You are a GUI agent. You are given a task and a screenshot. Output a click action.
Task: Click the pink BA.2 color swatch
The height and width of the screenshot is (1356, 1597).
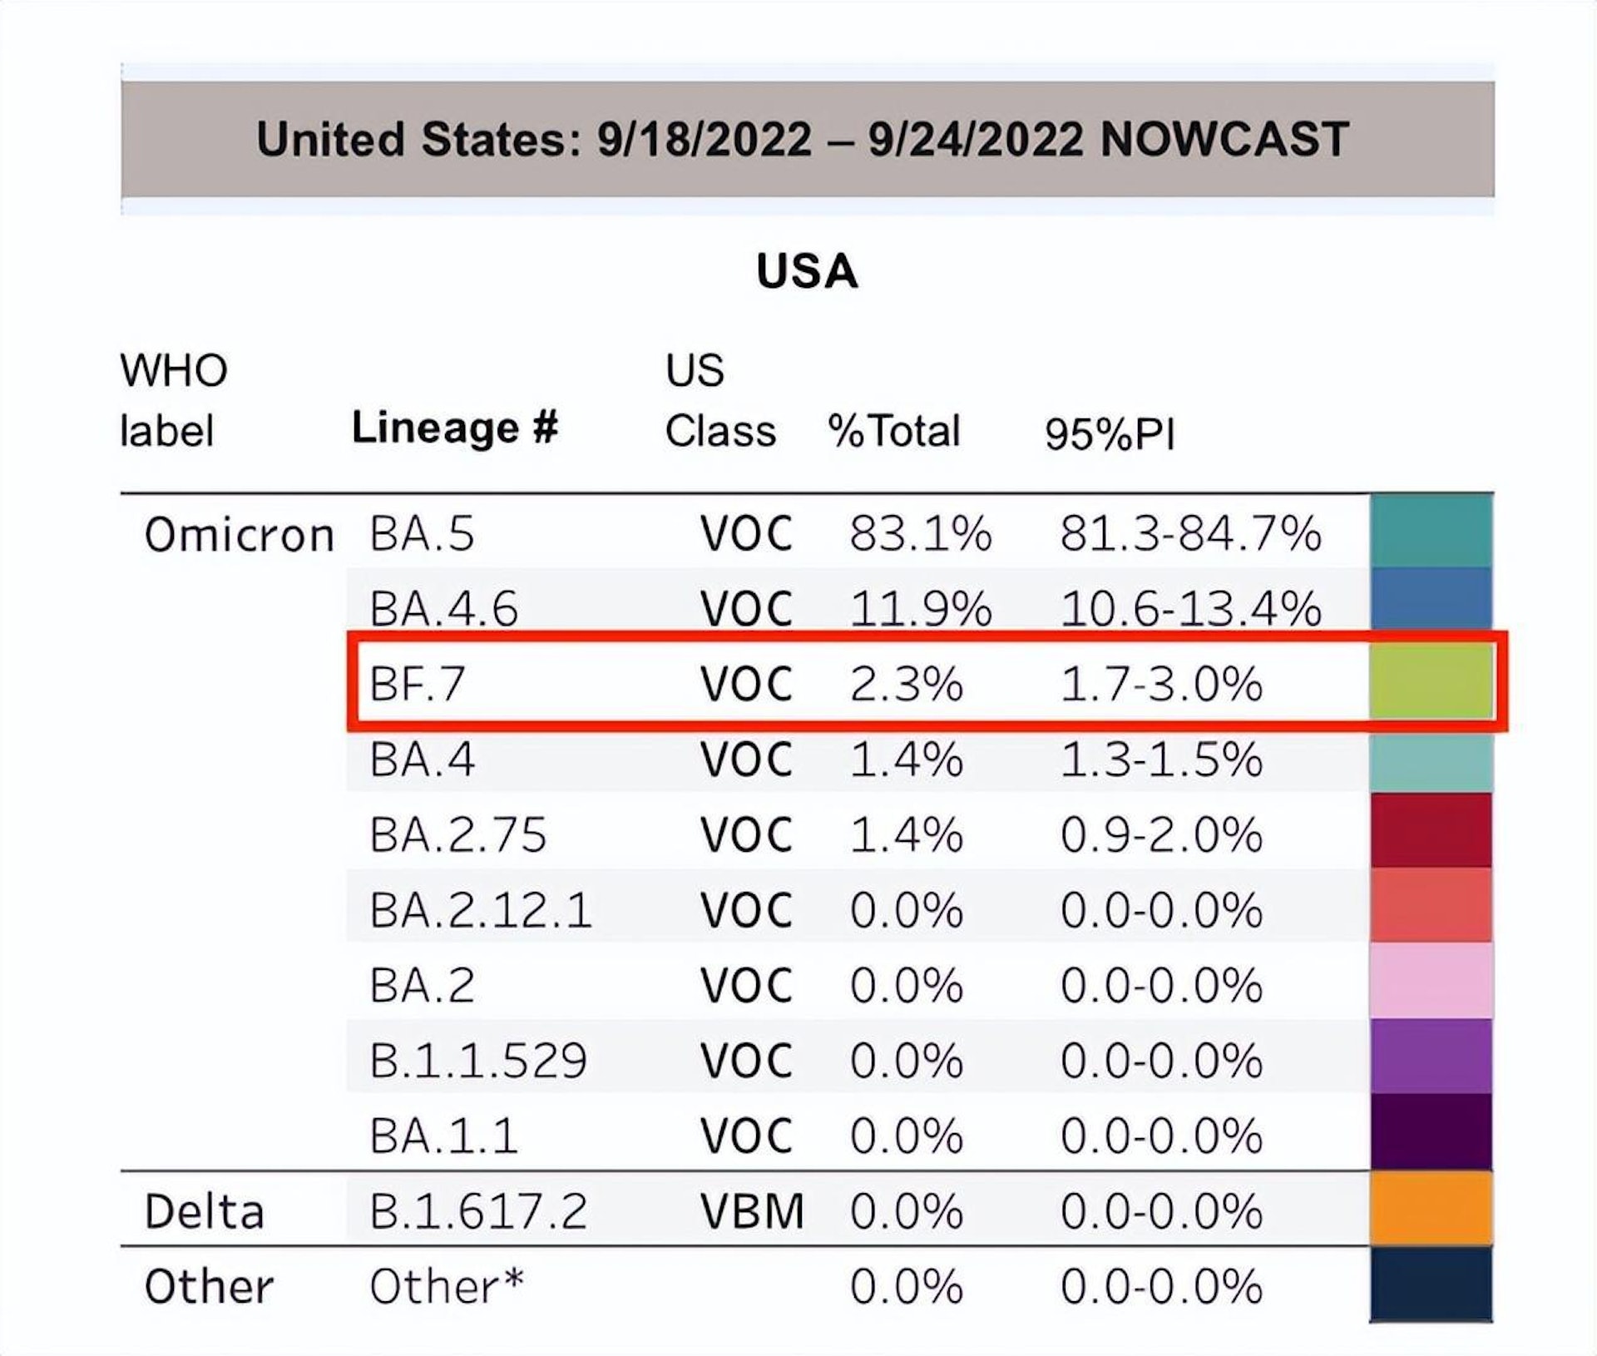(1431, 982)
